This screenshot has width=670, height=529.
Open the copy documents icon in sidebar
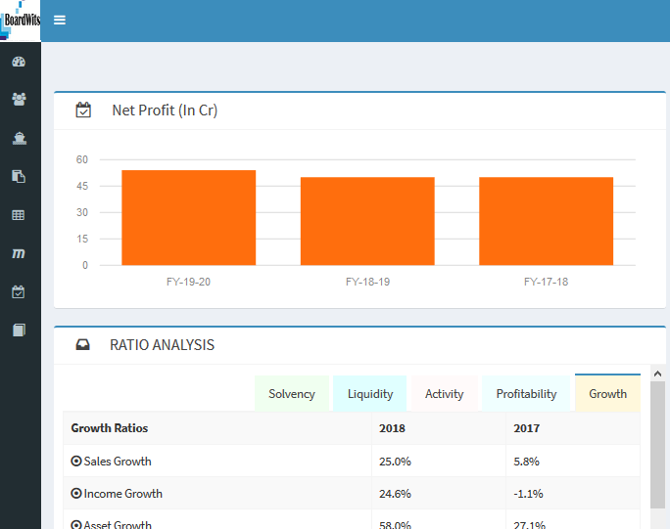click(19, 176)
